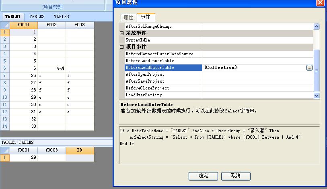Viewport: 327px width, 189px height.
Task: Click select-all corner of TABLE1 grid
Action: [x=5, y=25]
